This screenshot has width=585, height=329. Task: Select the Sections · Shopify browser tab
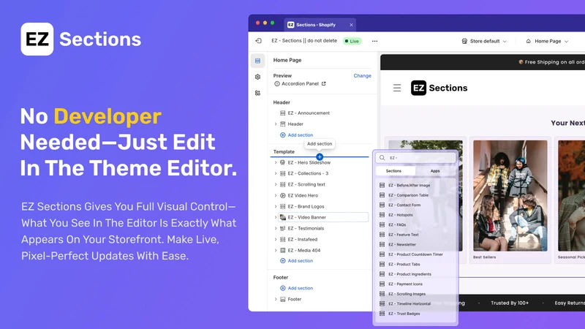click(320, 25)
